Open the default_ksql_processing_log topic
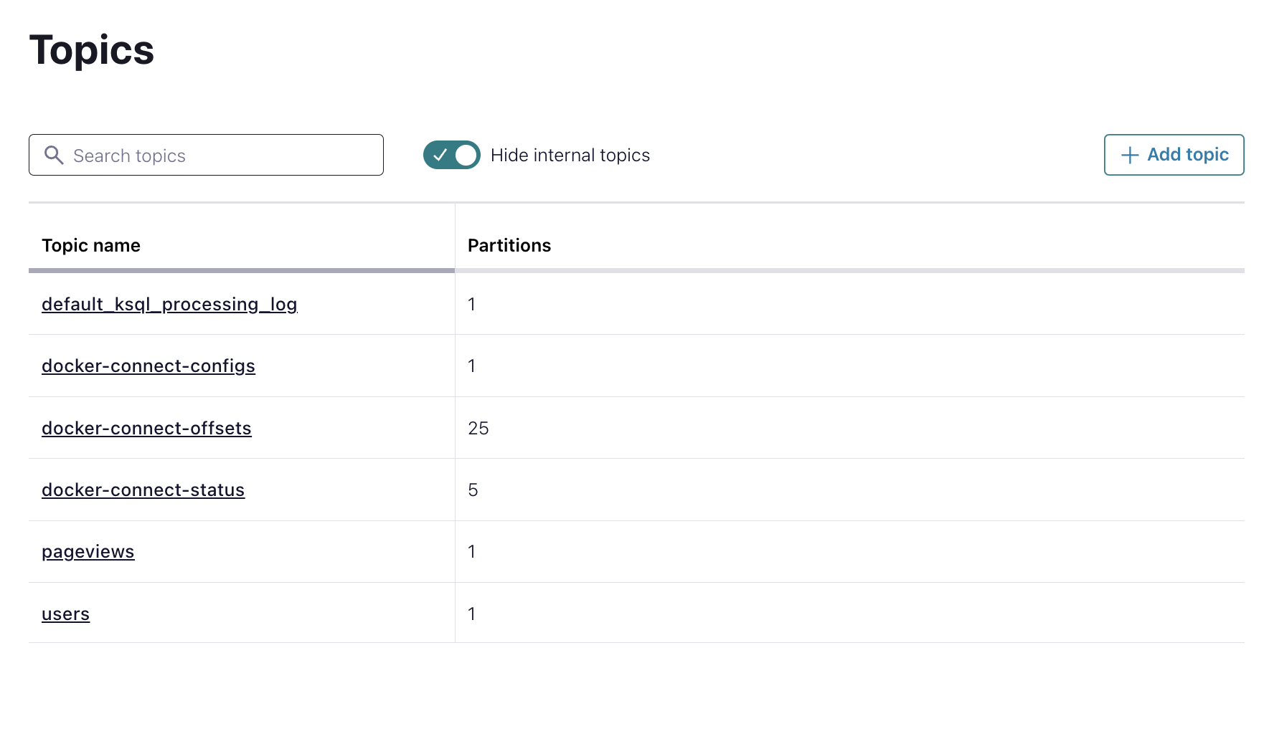 tap(169, 305)
